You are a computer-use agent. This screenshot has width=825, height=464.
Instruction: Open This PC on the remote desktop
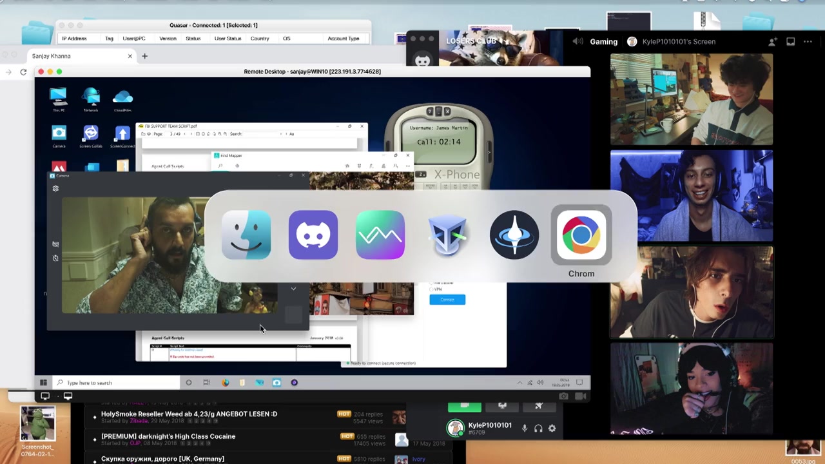point(59,100)
